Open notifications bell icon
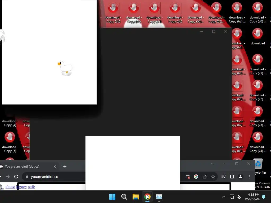This screenshot has width=271, height=203. (264, 197)
